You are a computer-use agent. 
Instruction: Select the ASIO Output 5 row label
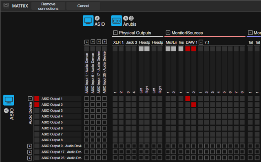pos(52,122)
